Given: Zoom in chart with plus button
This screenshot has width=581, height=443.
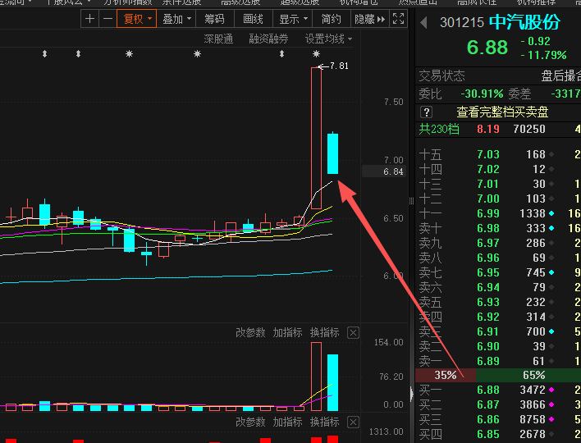Looking at the screenshot, I should (x=89, y=19).
